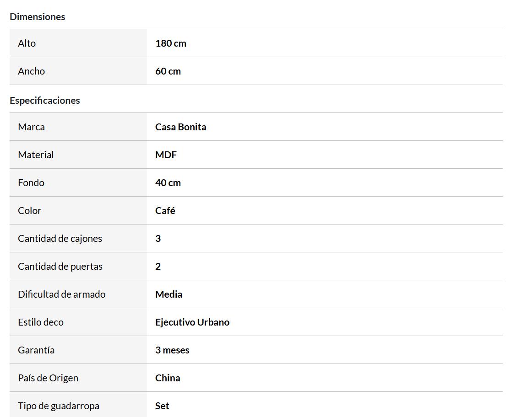Click the 180 cm height value

click(x=171, y=43)
